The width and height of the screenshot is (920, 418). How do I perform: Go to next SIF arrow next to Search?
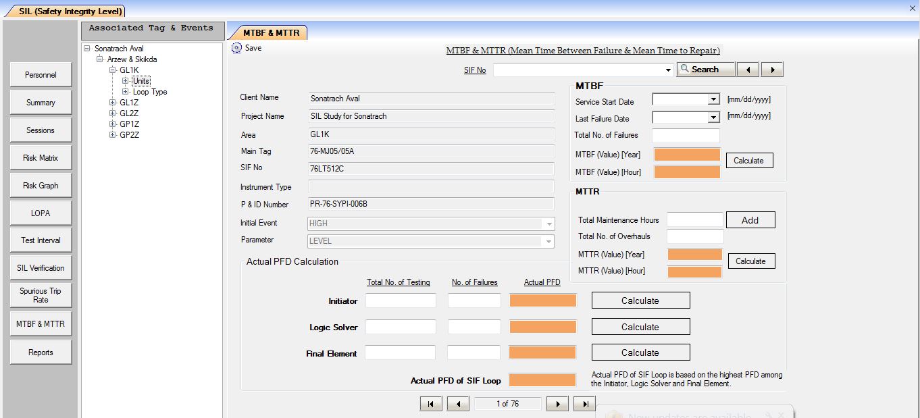772,70
